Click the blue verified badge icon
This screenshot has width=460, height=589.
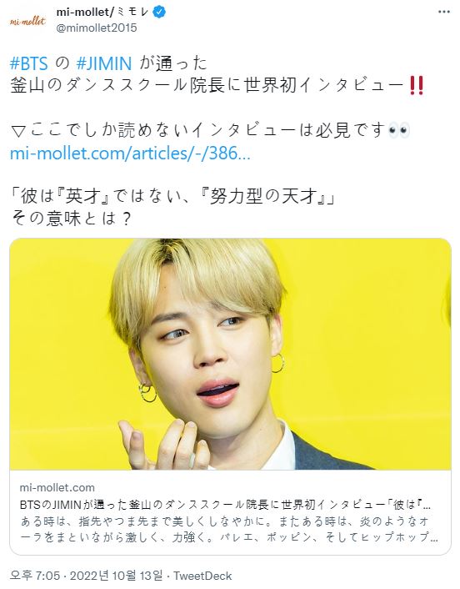click(160, 12)
